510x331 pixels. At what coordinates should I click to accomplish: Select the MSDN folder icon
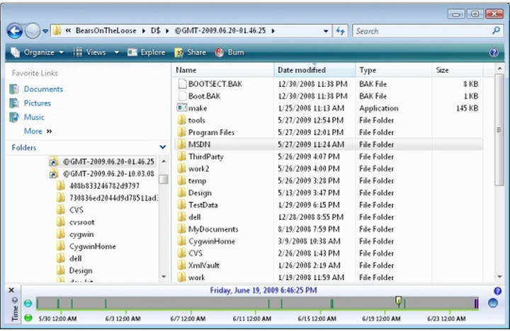[182, 144]
